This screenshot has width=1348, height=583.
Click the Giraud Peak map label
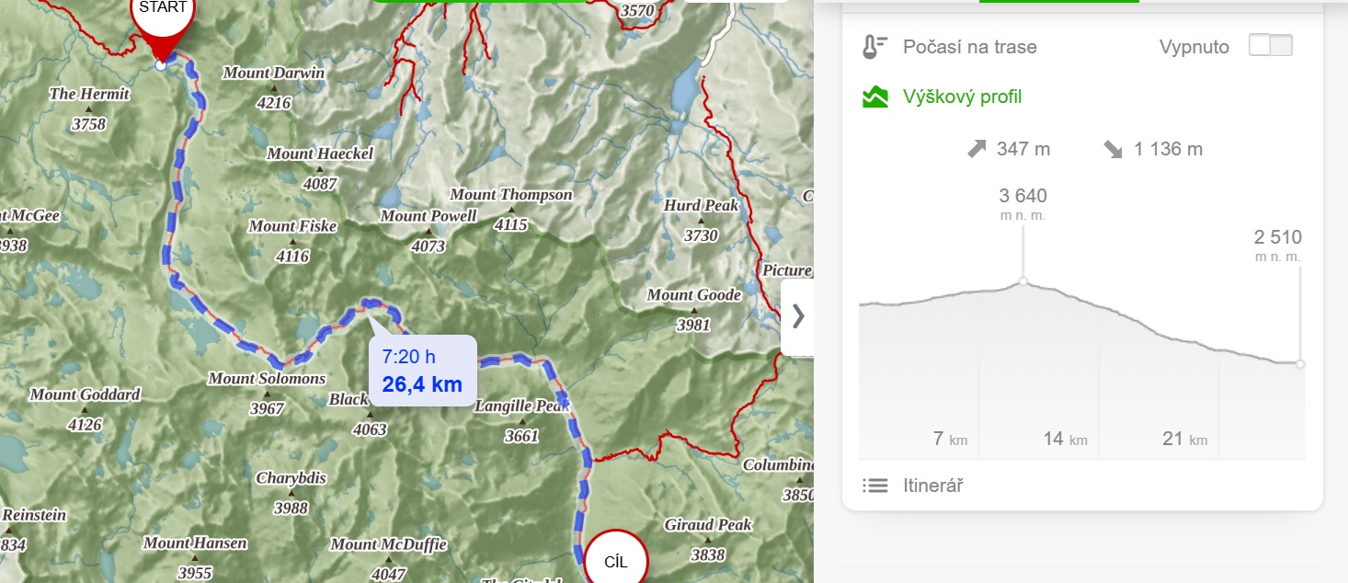[x=707, y=525]
